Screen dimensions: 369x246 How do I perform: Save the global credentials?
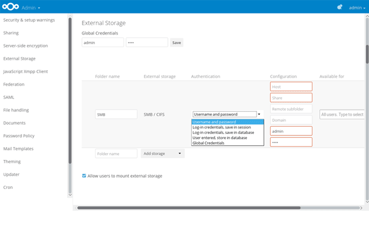177,43
